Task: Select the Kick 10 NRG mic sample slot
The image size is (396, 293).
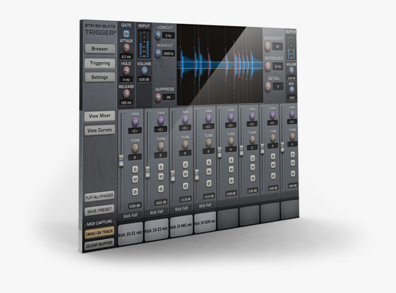Action: point(181,226)
